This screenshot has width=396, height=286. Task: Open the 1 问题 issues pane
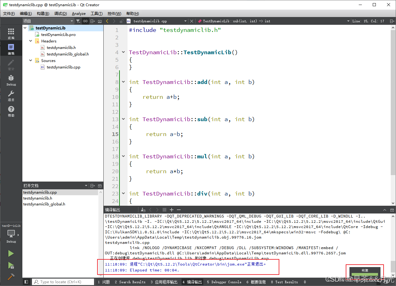coord(104,282)
